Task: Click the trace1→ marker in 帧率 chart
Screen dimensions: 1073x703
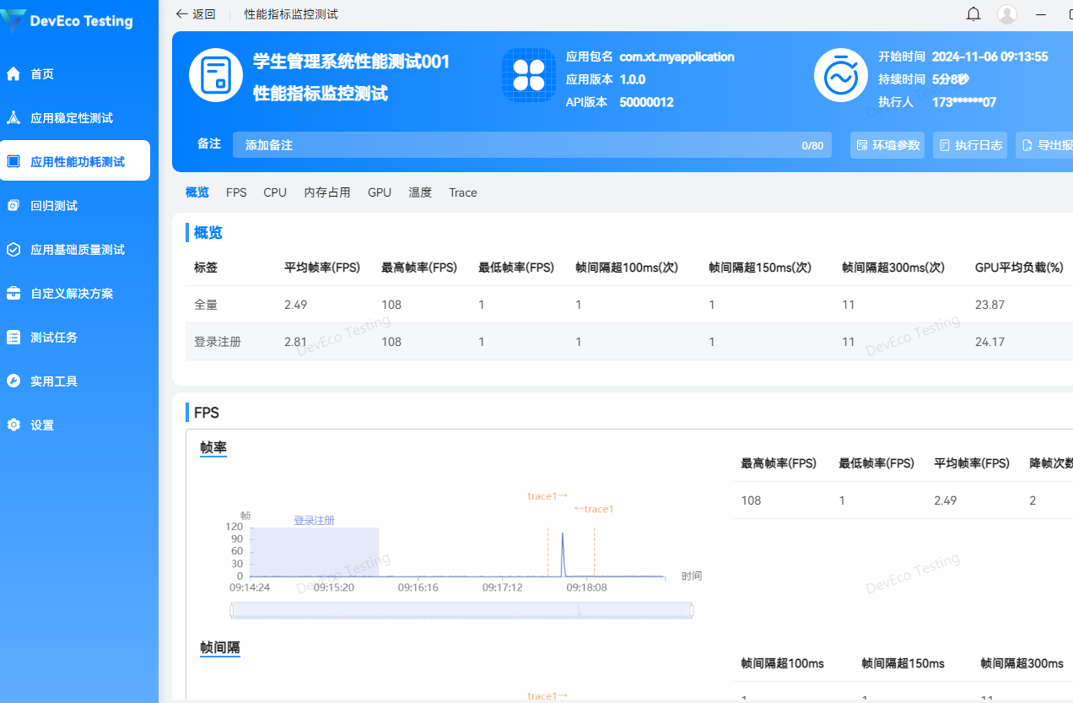Action: coord(547,496)
